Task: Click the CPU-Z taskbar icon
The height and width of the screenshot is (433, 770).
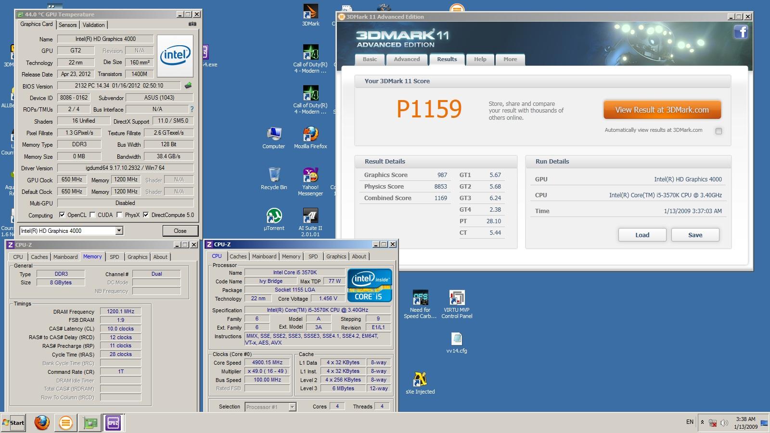Action: pos(113,423)
